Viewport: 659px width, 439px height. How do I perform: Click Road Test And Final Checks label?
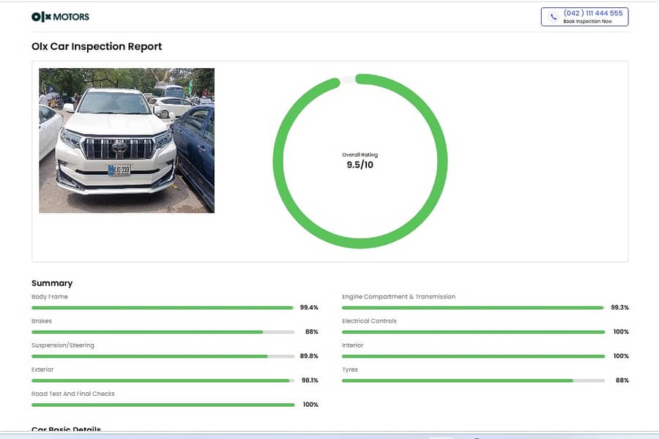coord(73,394)
